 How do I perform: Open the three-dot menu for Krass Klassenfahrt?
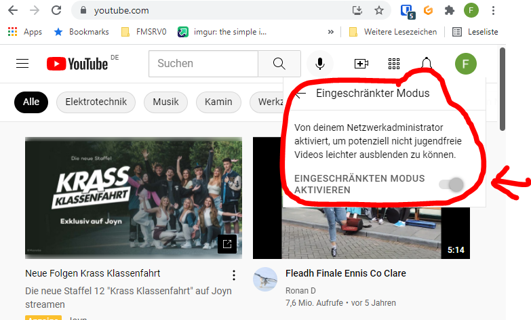click(x=234, y=275)
